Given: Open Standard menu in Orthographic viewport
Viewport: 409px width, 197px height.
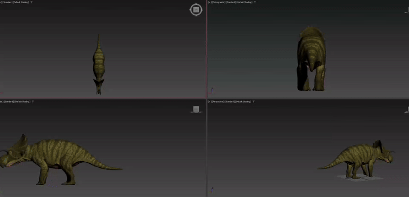Looking at the screenshot, I should 231,2.
